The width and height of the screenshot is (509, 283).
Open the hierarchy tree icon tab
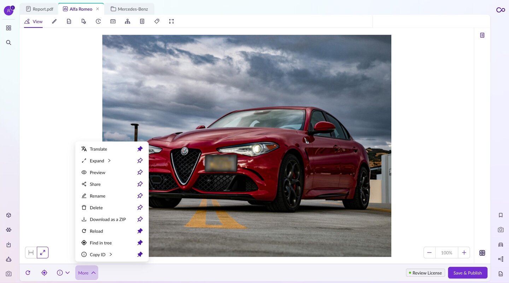point(128,21)
